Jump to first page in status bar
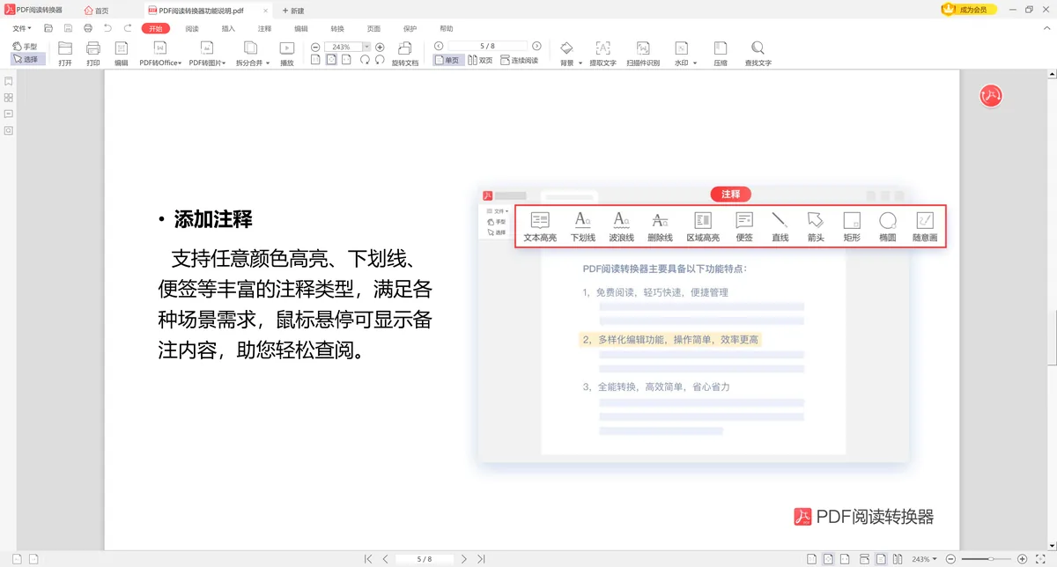Viewport: 1057px width, 567px height. [368, 559]
